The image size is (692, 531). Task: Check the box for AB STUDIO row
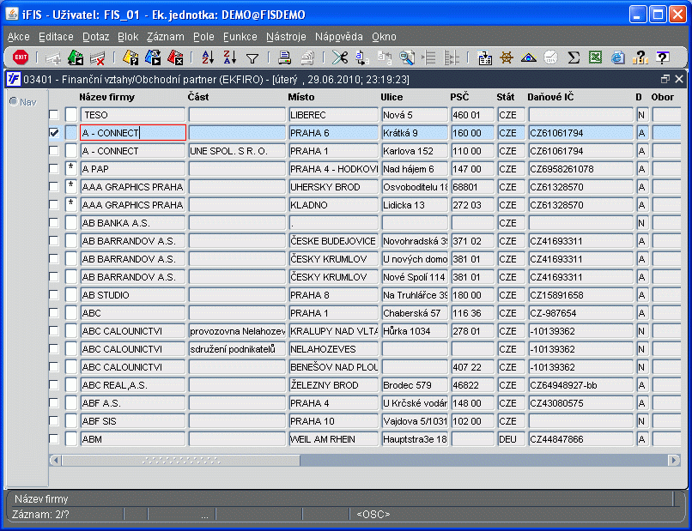54,295
